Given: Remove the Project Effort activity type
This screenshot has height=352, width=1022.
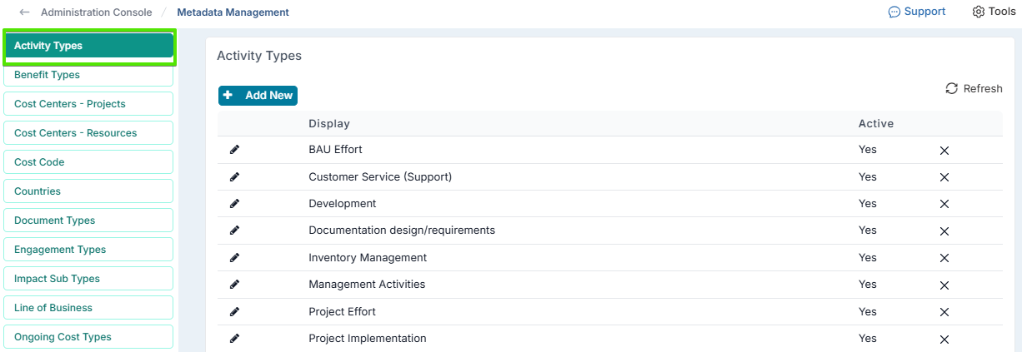Looking at the screenshot, I should pyautogui.click(x=944, y=312).
